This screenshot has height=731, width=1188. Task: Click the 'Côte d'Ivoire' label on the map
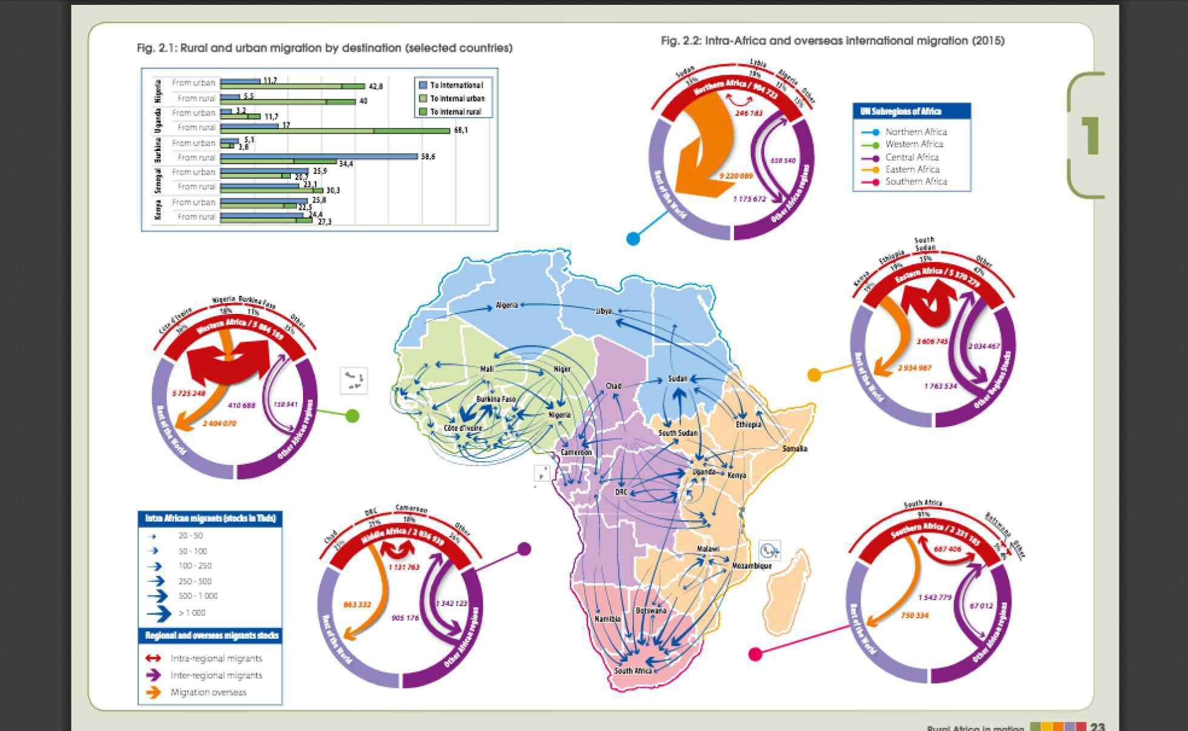click(x=463, y=428)
